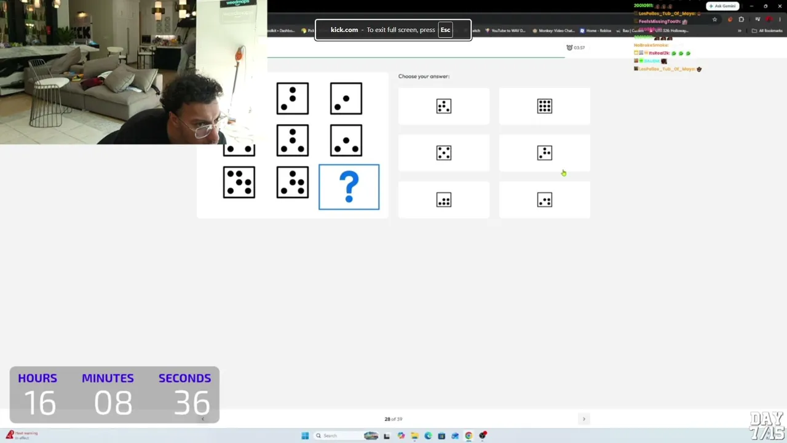This screenshot has height=443, width=787.
Task: Expand hidden bookmarks with the double chevron
Action: (740, 31)
